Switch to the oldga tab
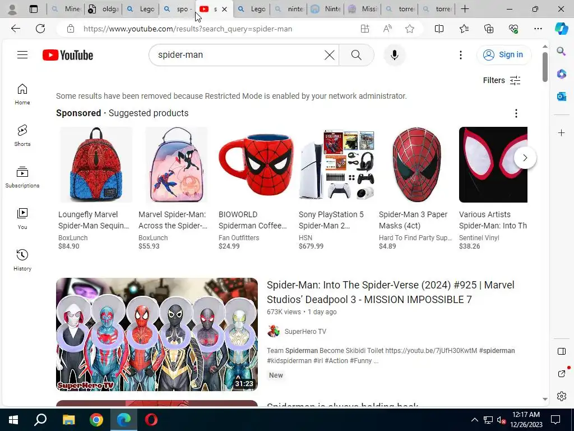 (104, 9)
